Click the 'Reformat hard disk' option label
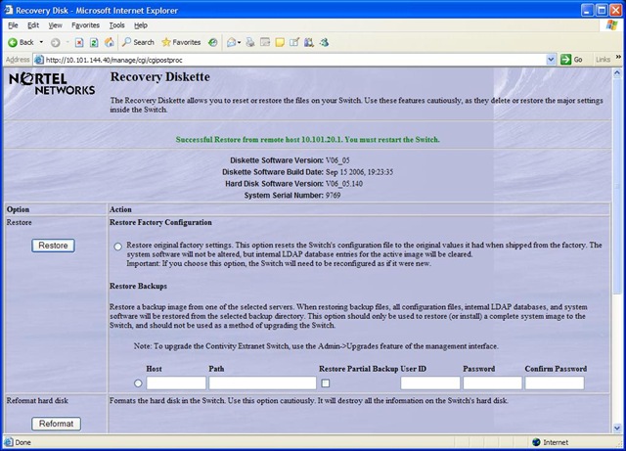This screenshot has height=451, width=626. coord(37,400)
